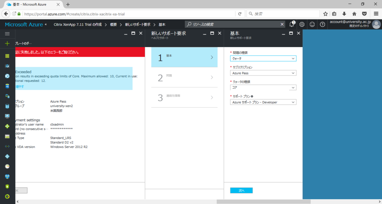
Task: Open the resource groups cube icon
Action: point(7,66)
